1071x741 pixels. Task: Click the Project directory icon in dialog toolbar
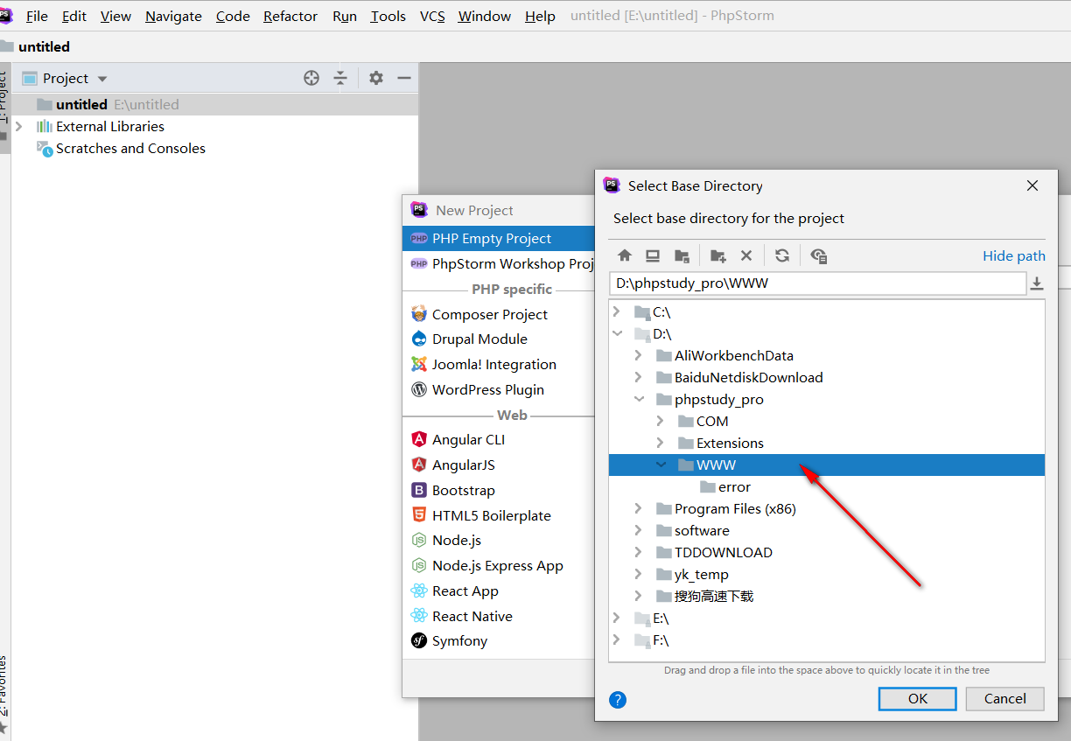click(x=682, y=255)
